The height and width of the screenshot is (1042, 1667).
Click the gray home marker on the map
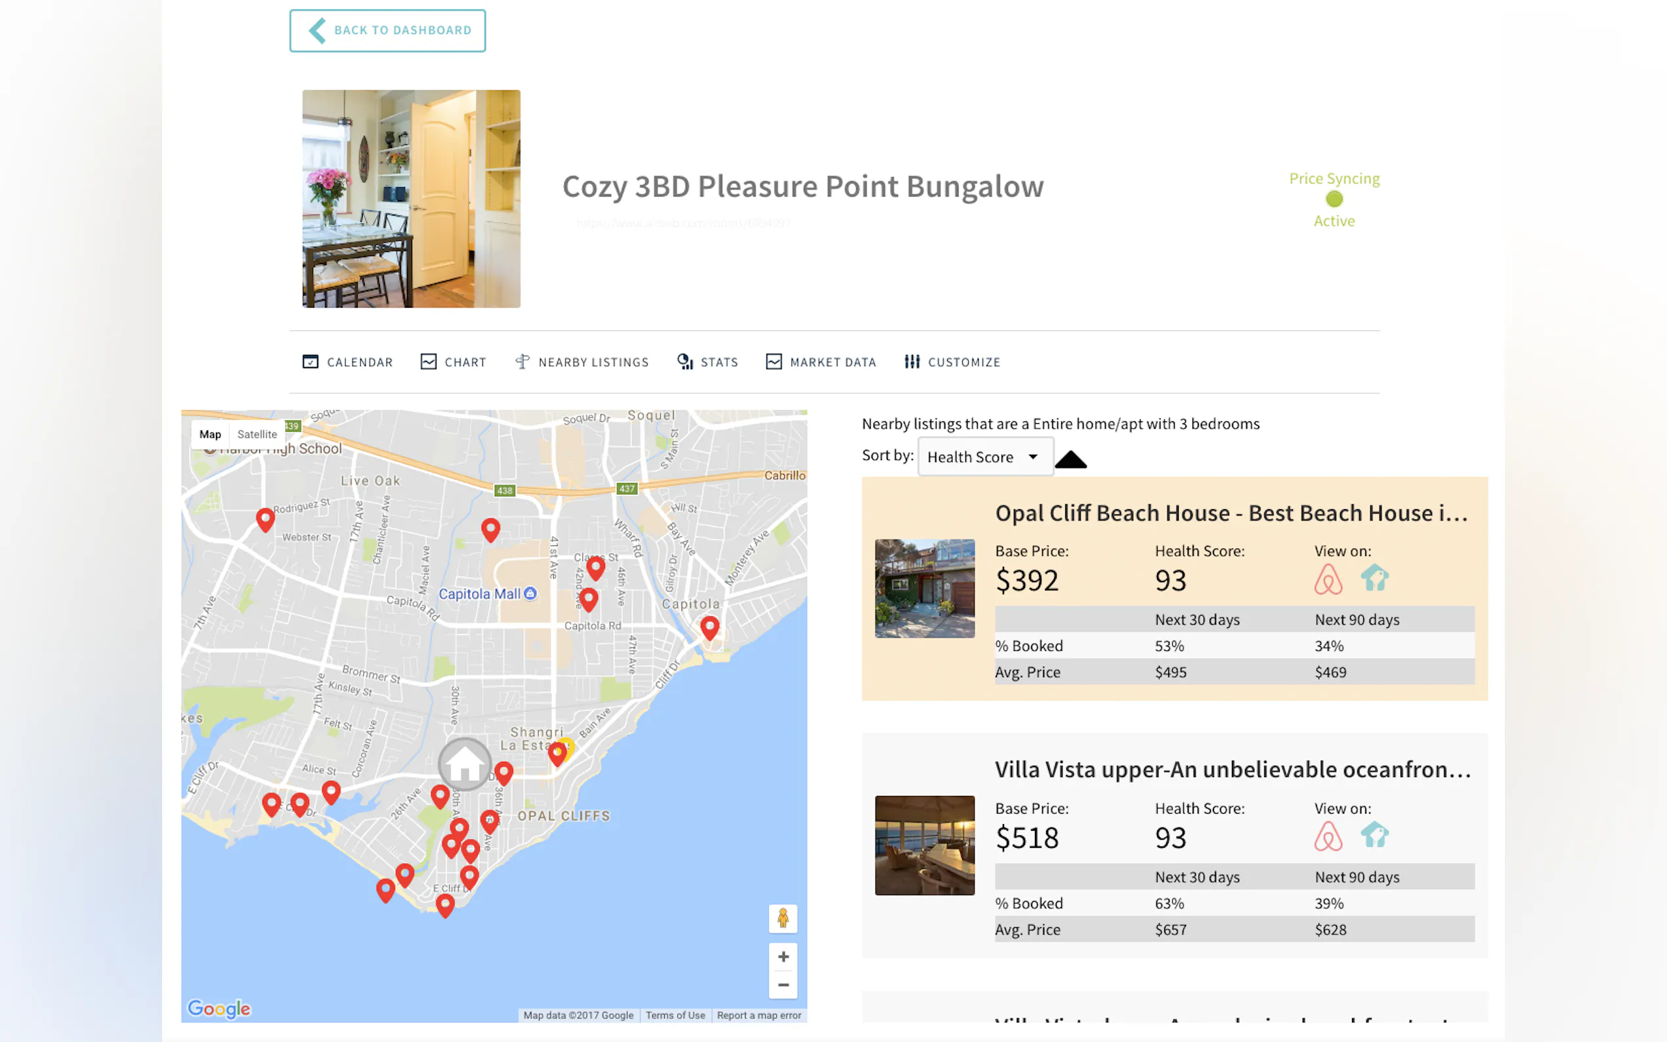pos(465,764)
